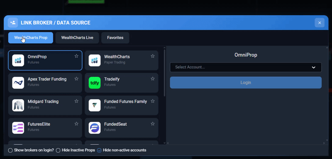Click the FundedSeat logo icon
Screen dimensions: 332x159
point(95,128)
